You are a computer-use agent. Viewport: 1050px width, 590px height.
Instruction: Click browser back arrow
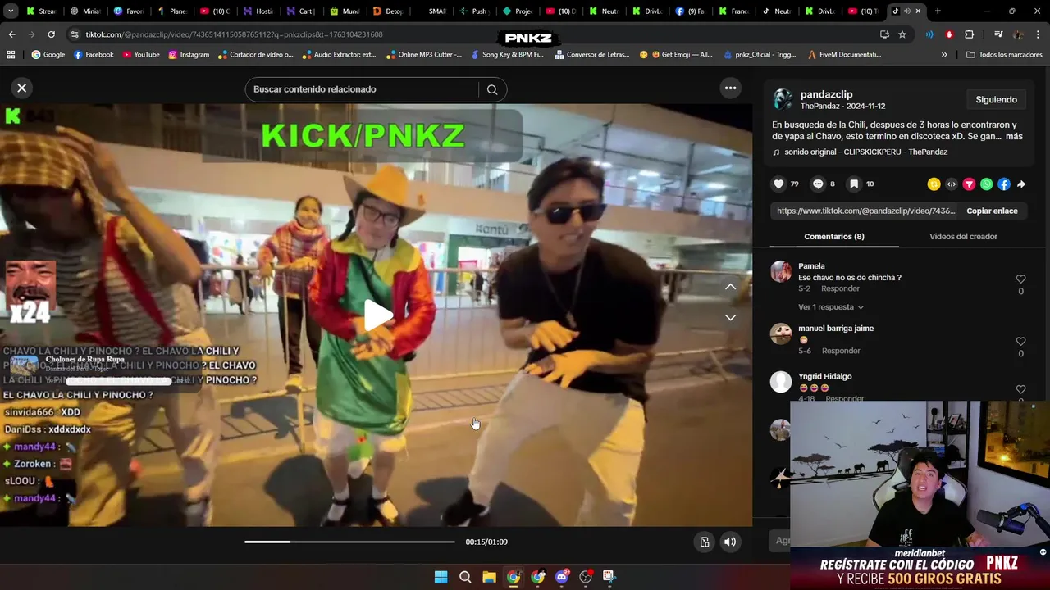[x=11, y=34]
